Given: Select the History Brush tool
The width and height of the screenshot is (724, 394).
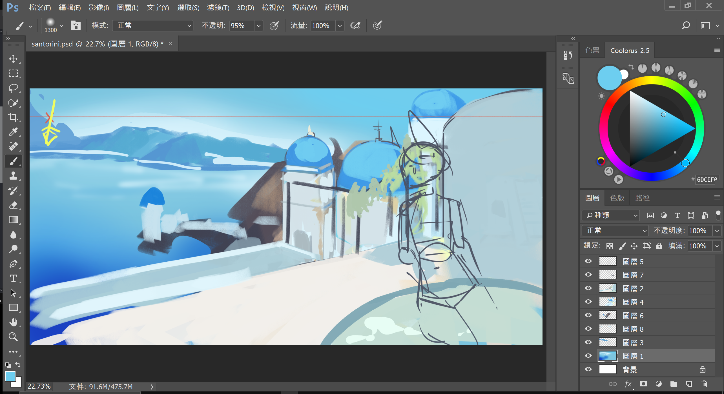Looking at the screenshot, I should pyautogui.click(x=13, y=191).
